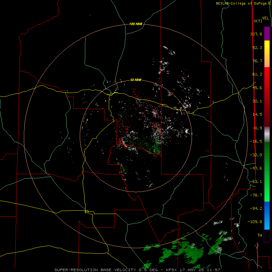Select the 107.8 value on velocity scale

pyautogui.click(x=256, y=34)
